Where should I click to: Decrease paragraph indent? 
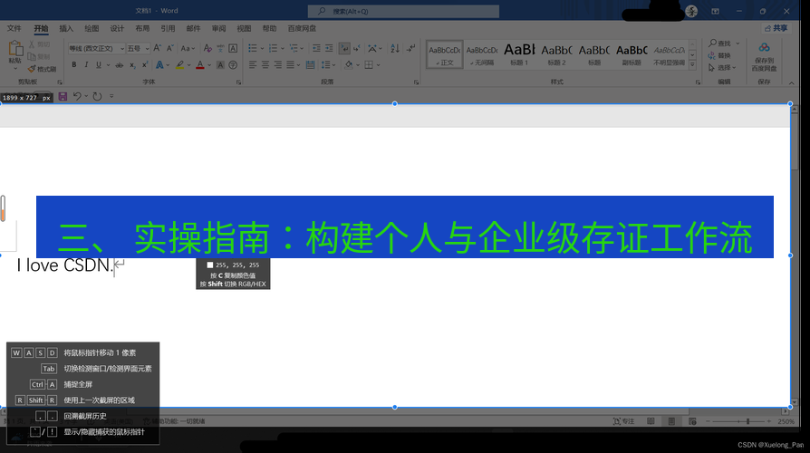[316, 48]
